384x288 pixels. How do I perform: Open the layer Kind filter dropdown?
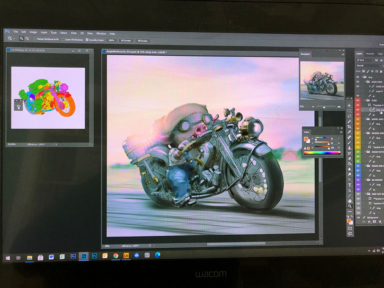point(364,60)
